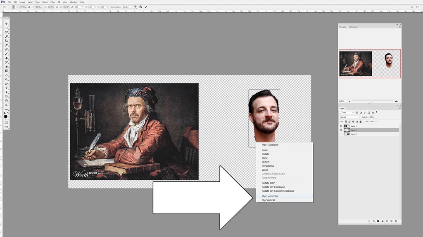423x237 pixels.
Task: Toggle lock all padlock icon
Action: pos(360,122)
